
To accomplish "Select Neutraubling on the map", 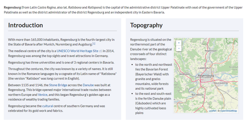I will [221, 83].
